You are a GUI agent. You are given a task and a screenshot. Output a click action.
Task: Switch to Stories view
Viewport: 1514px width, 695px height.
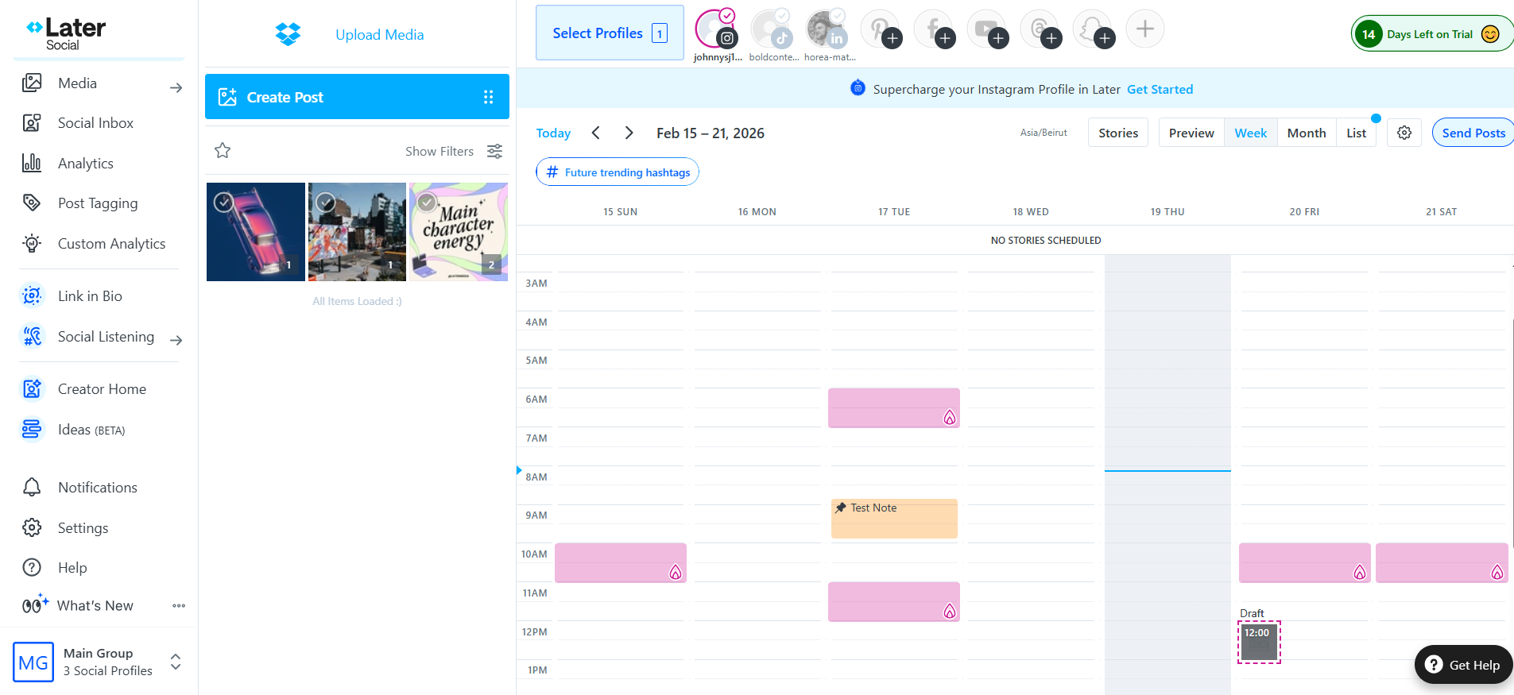pyautogui.click(x=1118, y=133)
